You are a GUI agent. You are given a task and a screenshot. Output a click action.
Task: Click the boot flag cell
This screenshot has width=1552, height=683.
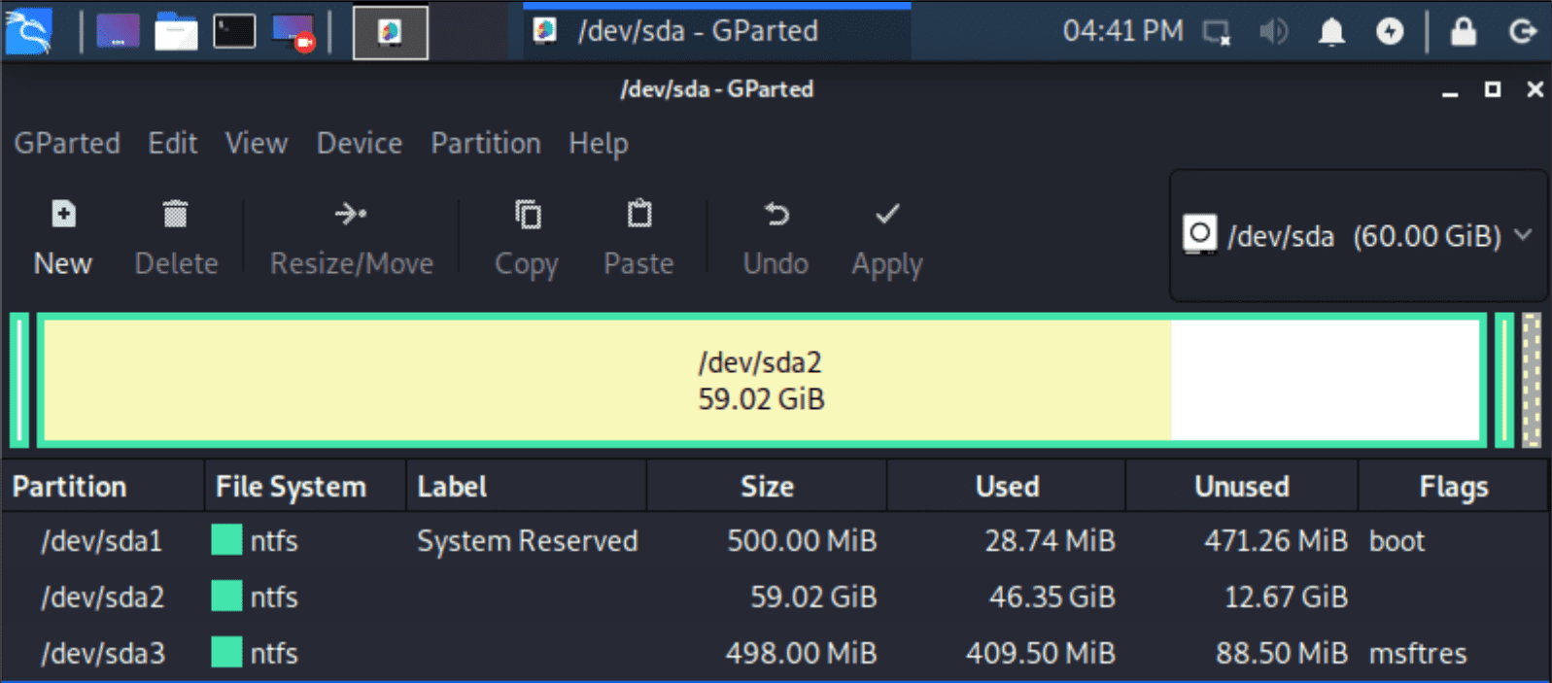click(1397, 541)
